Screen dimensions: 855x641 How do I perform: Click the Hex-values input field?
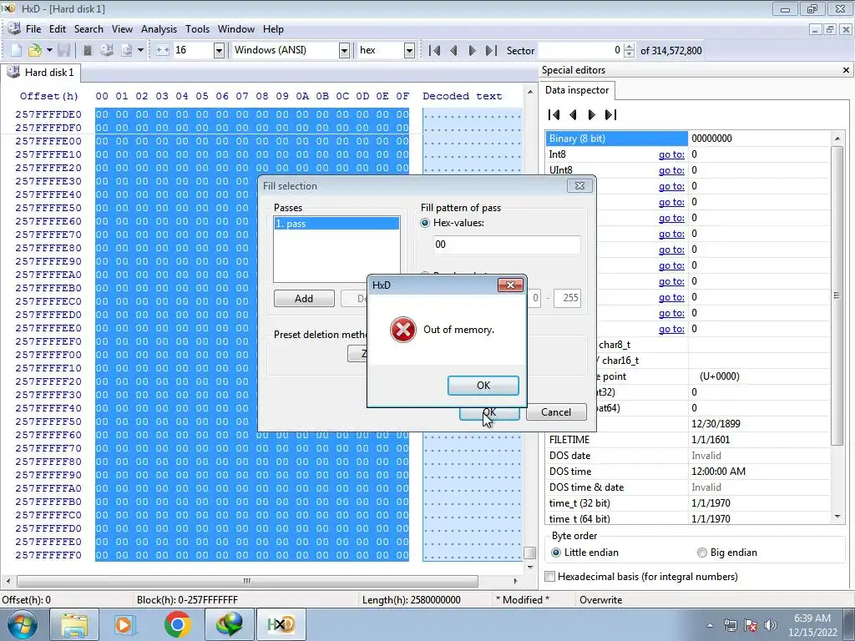pos(507,245)
